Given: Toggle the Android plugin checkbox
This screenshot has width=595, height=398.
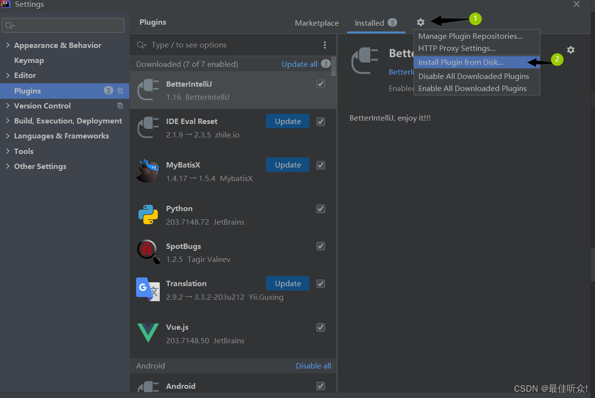Looking at the screenshot, I should click(320, 386).
